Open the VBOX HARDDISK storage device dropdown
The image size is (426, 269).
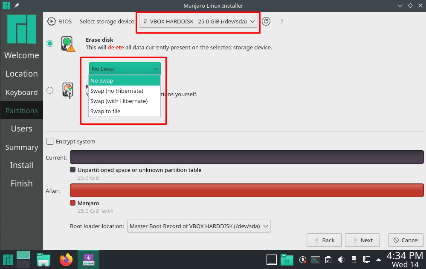tap(198, 21)
